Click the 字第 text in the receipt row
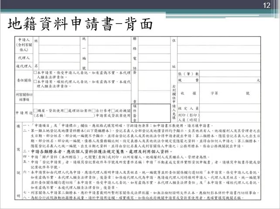Image resolution: width=280 pixels, height=209 pixels. pos(214,93)
